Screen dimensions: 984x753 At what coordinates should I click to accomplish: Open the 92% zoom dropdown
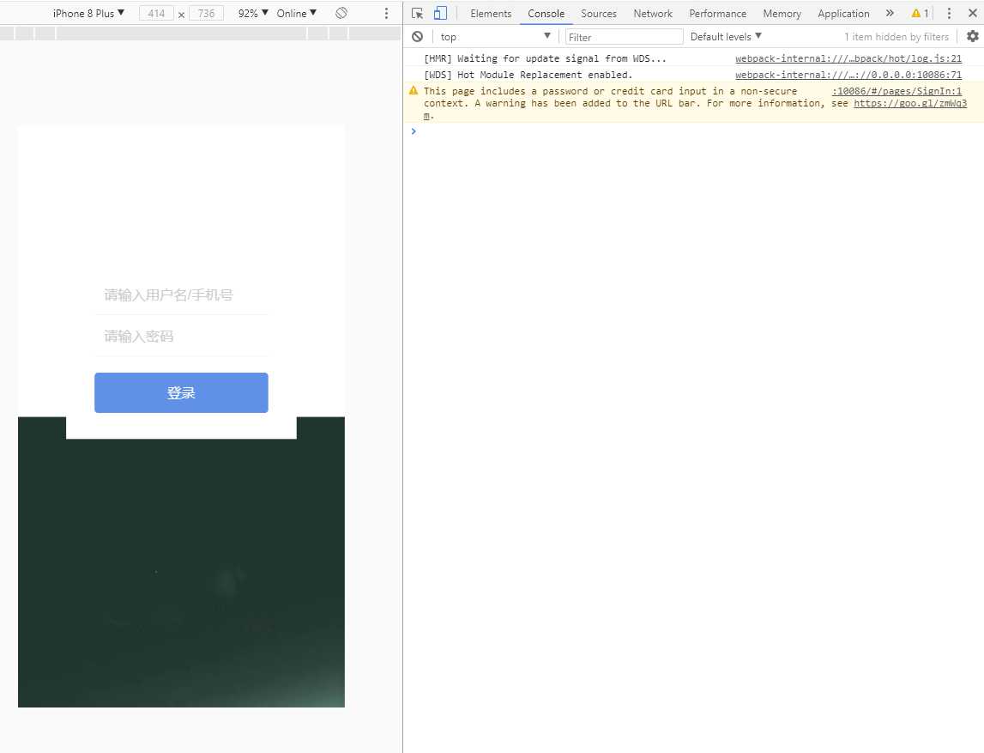coord(253,13)
